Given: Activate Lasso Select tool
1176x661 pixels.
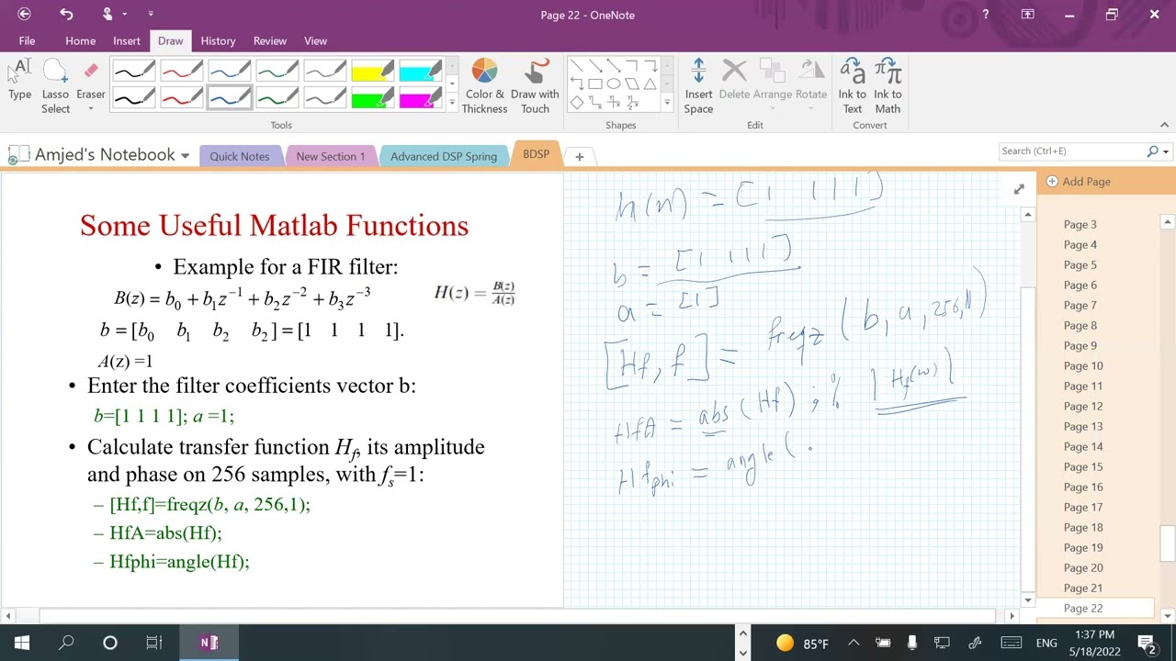Looking at the screenshot, I should pos(55,86).
